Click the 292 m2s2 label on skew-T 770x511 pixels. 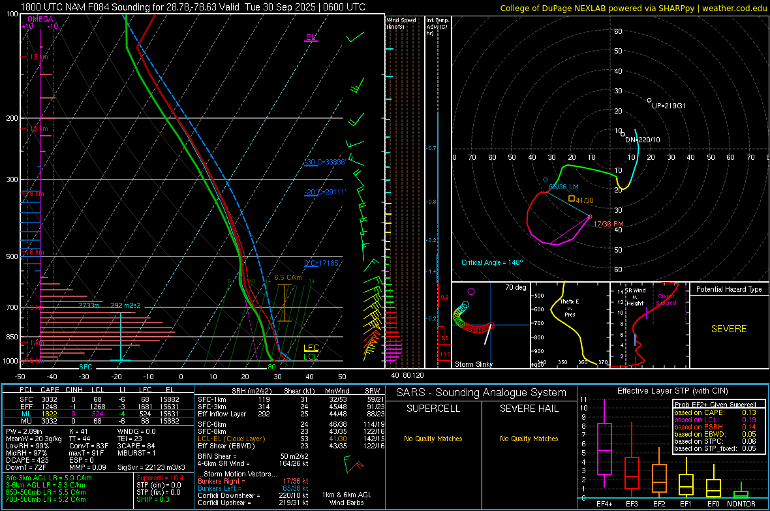point(126,305)
